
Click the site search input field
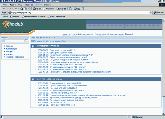[14, 40]
